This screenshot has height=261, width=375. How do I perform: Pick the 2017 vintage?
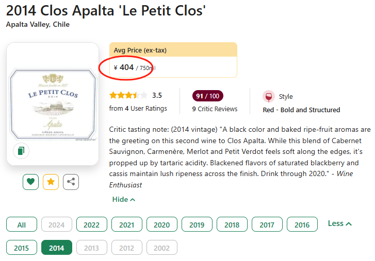tap(267, 225)
